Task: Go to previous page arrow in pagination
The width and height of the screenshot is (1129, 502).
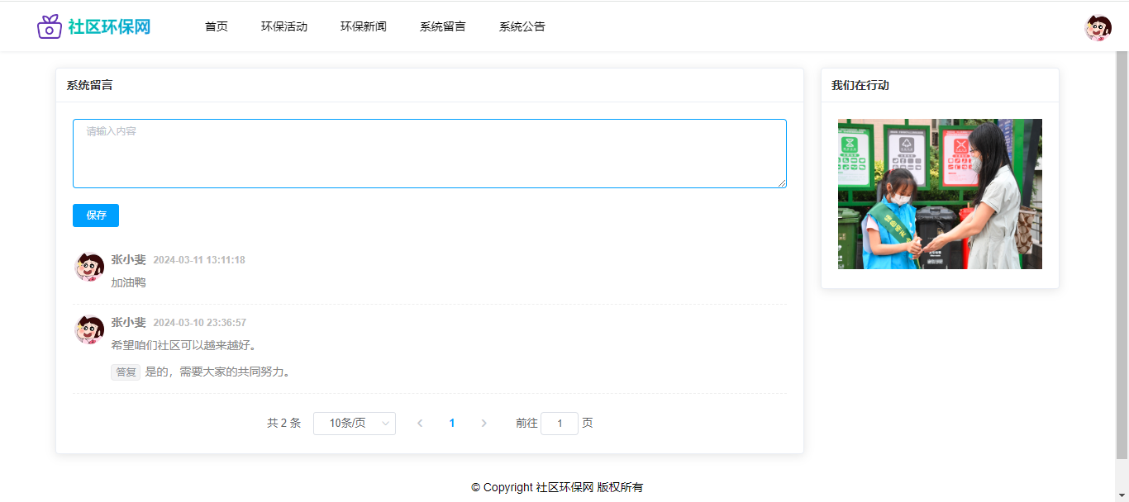Action: pos(420,424)
